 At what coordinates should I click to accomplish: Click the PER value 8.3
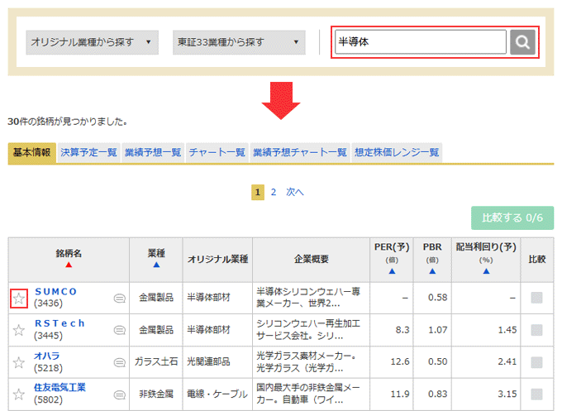click(402, 330)
